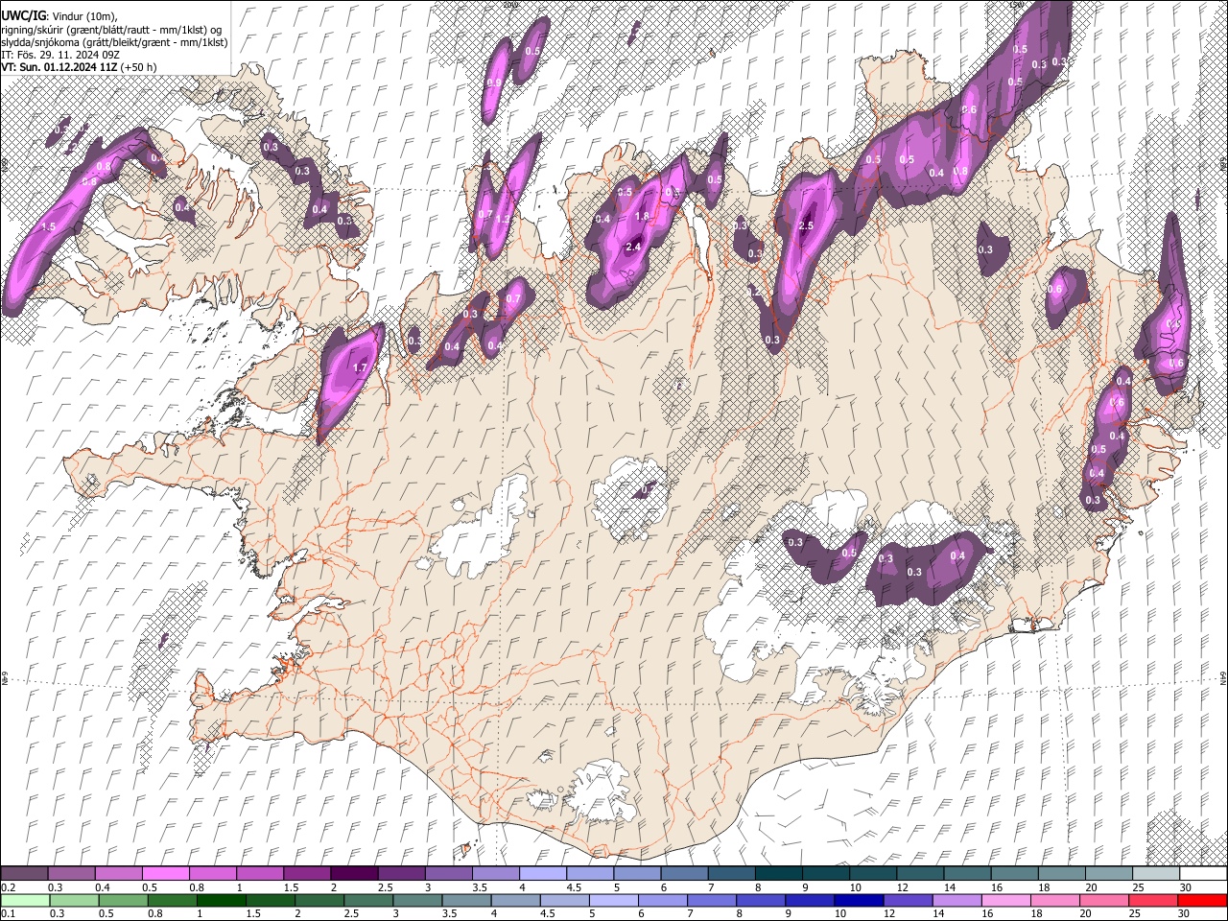
Task: Click the '0.1' label in the lower legend
Action: click(x=8, y=914)
